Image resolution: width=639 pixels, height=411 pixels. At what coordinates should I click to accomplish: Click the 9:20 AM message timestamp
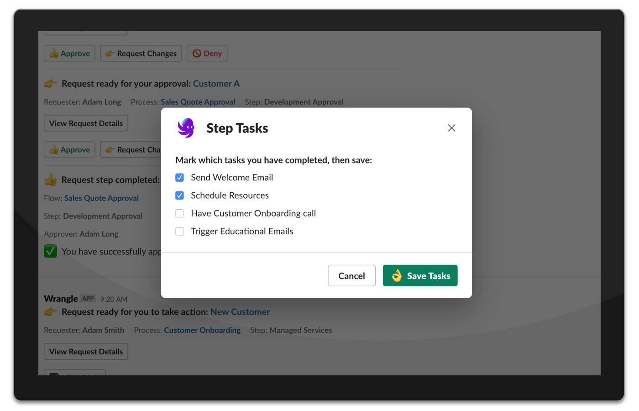[x=114, y=299]
